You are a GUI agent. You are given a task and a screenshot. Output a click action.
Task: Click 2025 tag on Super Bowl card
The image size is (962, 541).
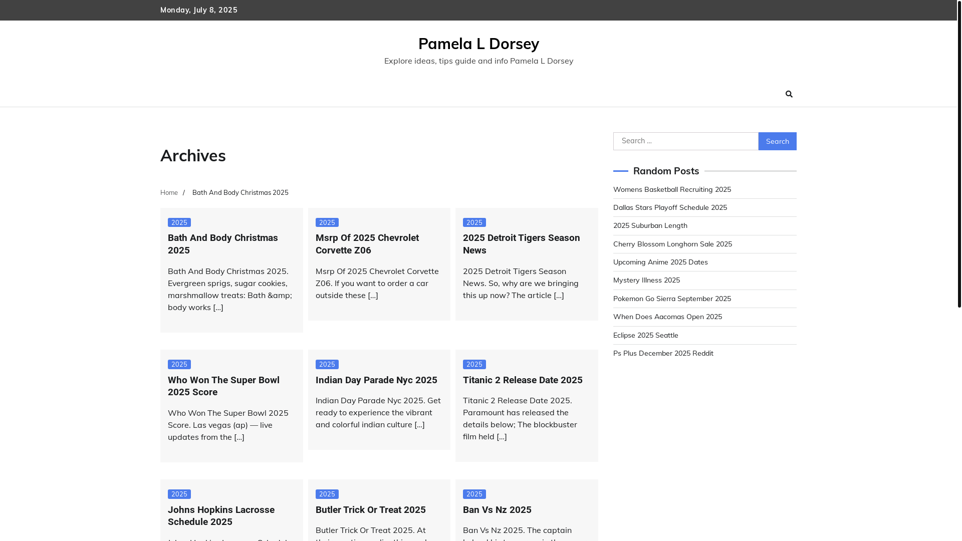click(x=179, y=365)
